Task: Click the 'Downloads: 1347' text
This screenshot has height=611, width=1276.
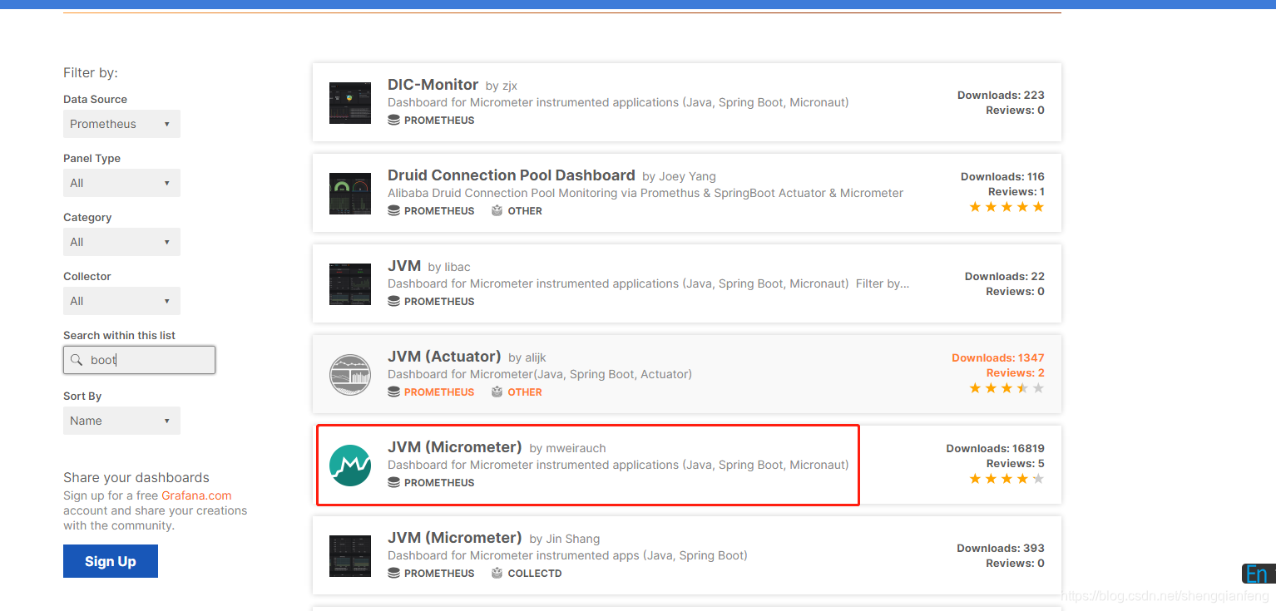Action: [x=998, y=358]
